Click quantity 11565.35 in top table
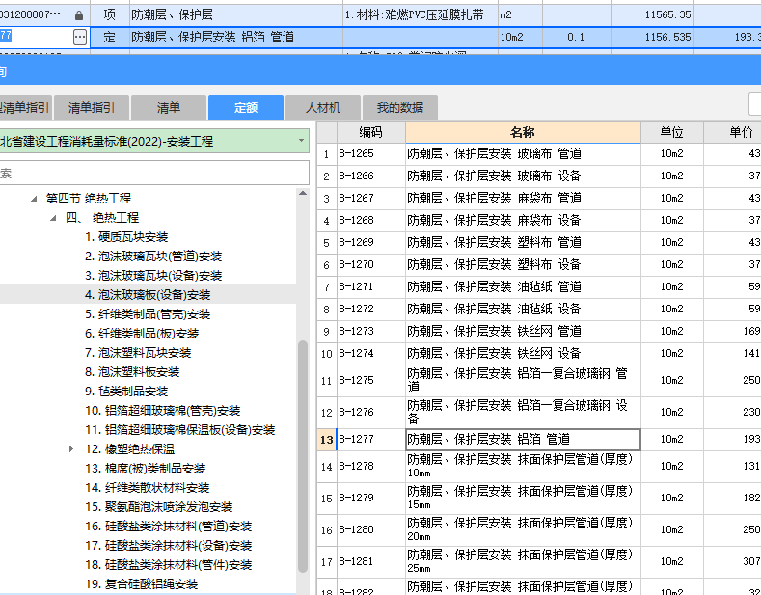The height and width of the screenshot is (595, 761). point(667,15)
